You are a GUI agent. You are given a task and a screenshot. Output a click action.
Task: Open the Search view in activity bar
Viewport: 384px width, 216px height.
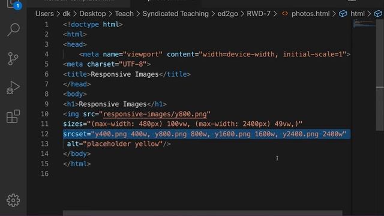coord(13,29)
